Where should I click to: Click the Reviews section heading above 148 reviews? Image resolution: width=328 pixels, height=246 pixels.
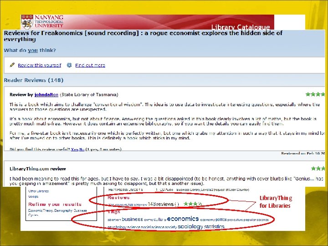118,197
